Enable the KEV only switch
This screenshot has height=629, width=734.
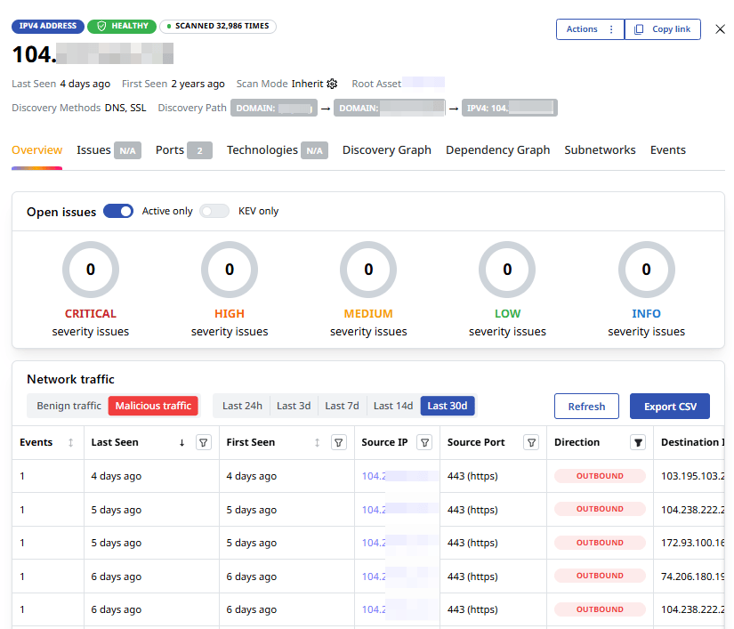click(214, 211)
